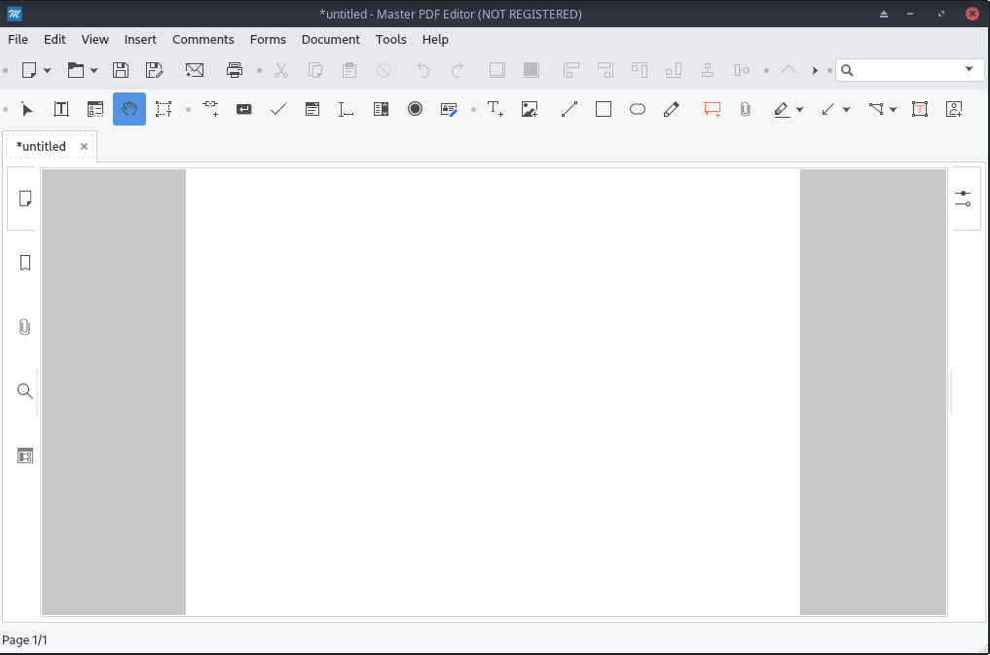Toggle the Object Inspector panel

click(963, 199)
